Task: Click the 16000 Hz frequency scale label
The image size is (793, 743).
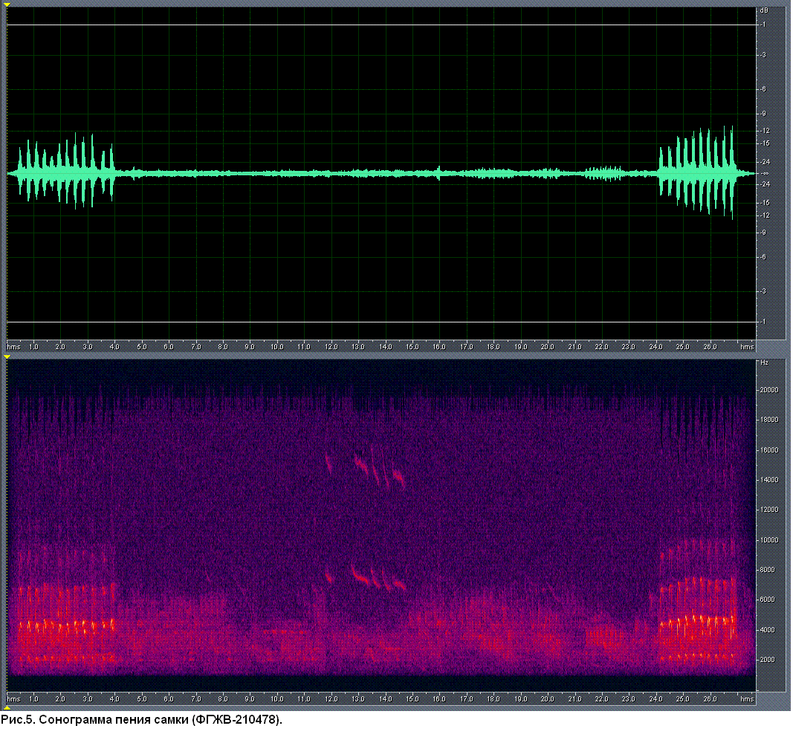Action: tap(769, 450)
